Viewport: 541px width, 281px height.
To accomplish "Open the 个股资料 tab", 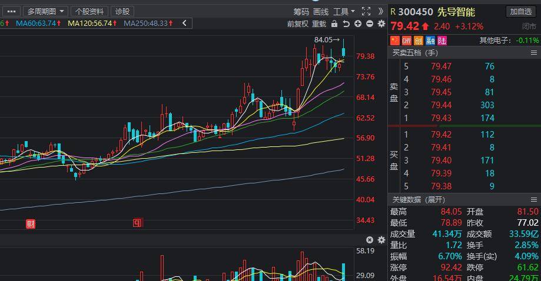I will pyautogui.click(x=89, y=11).
